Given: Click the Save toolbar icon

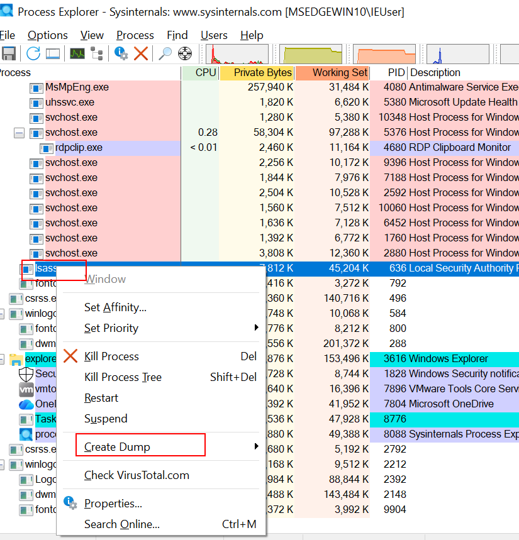Looking at the screenshot, I should click(9, 53).
